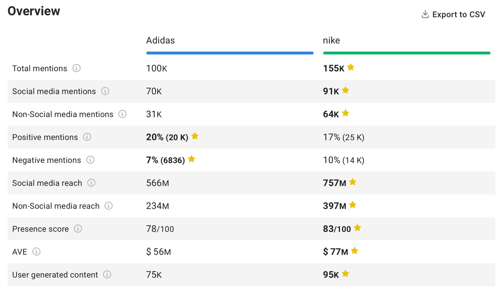This screenshot has height=289, width=502.
Task: Click the download icon next to Export to CSV
Action: pos(425,14)
